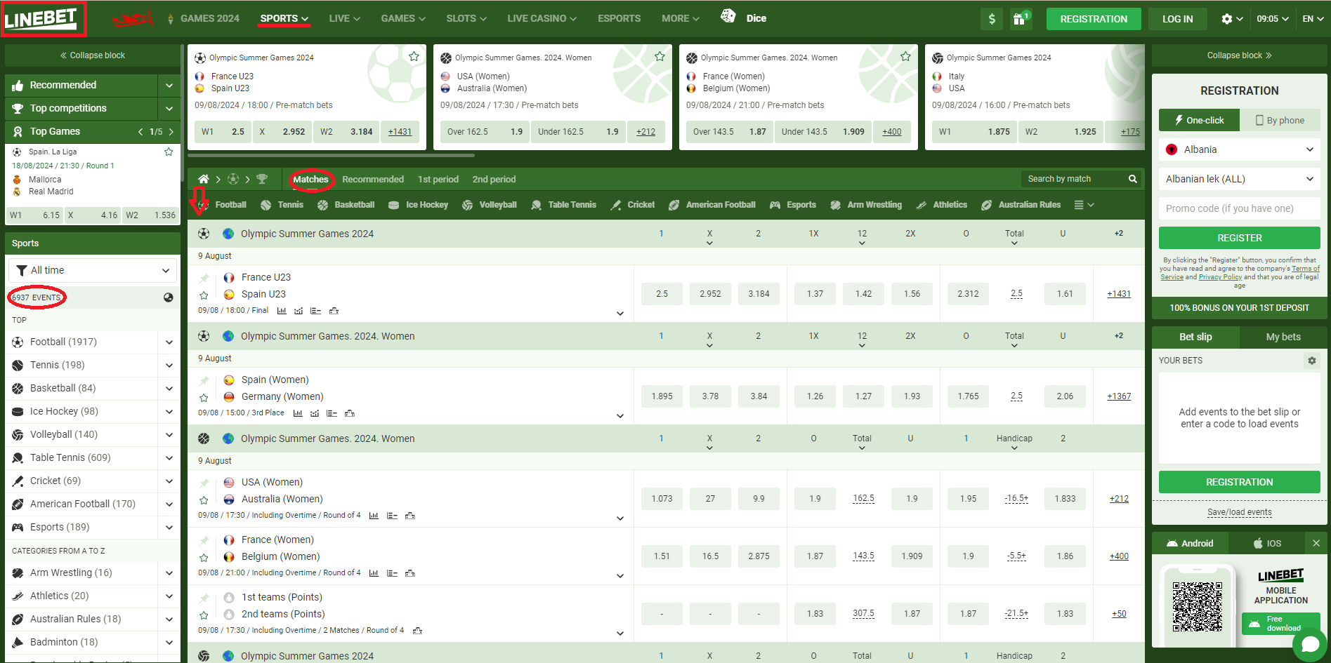The height and width of the screenshot is (663, 1331).
Task: Go to home icon in breadcrumb
Action: (204, 179)
